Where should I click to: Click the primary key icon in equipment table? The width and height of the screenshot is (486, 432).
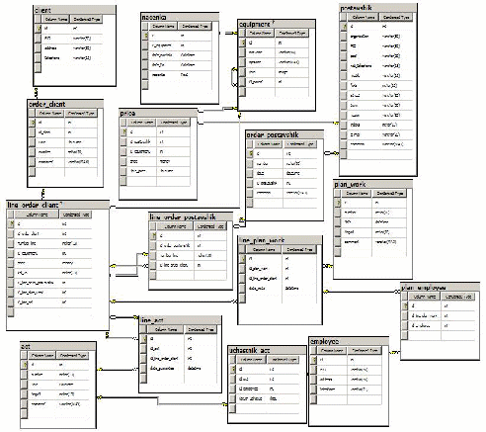(242, 43)
